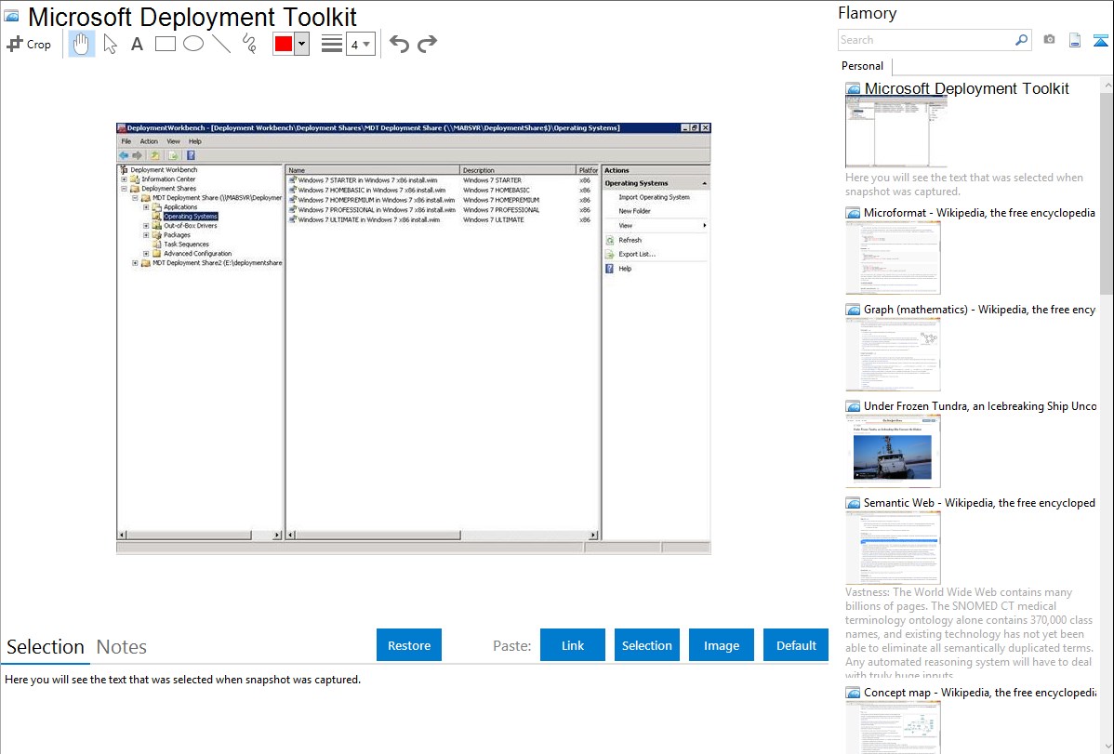Select the rectangle shape tool
Viewport: 1114px width, 754px height.
click(x=165, y=44)
